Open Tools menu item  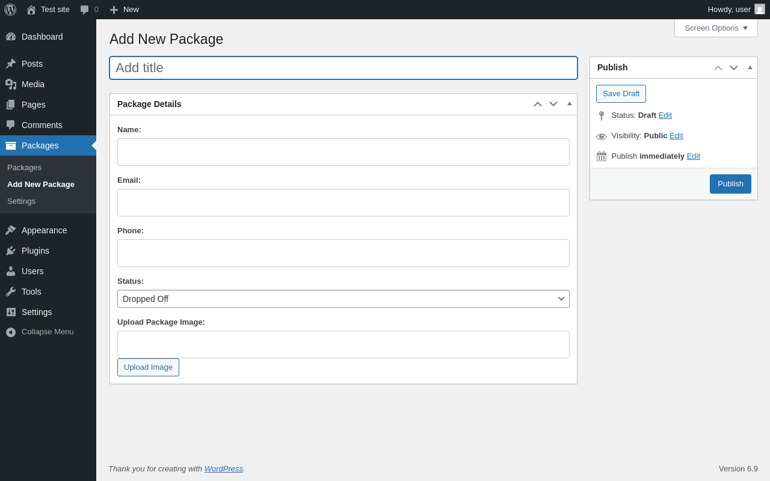coord(48,292)
